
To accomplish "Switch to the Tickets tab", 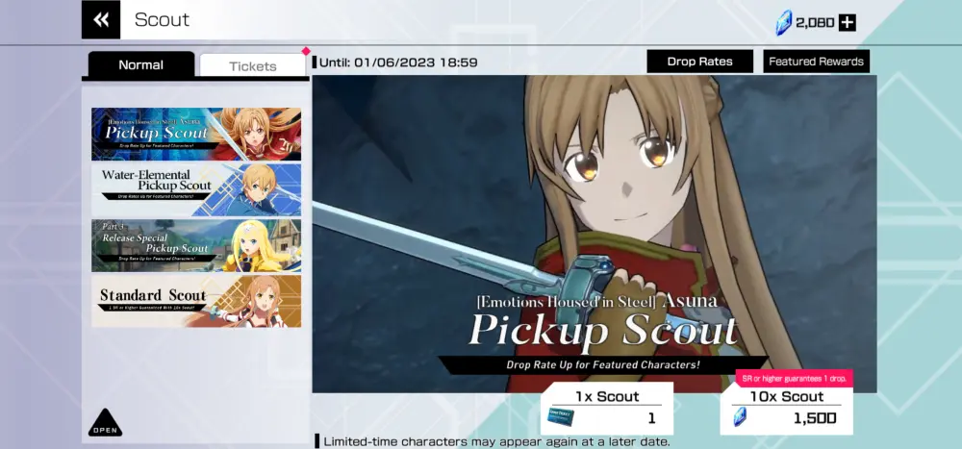I will coord(253,66).
